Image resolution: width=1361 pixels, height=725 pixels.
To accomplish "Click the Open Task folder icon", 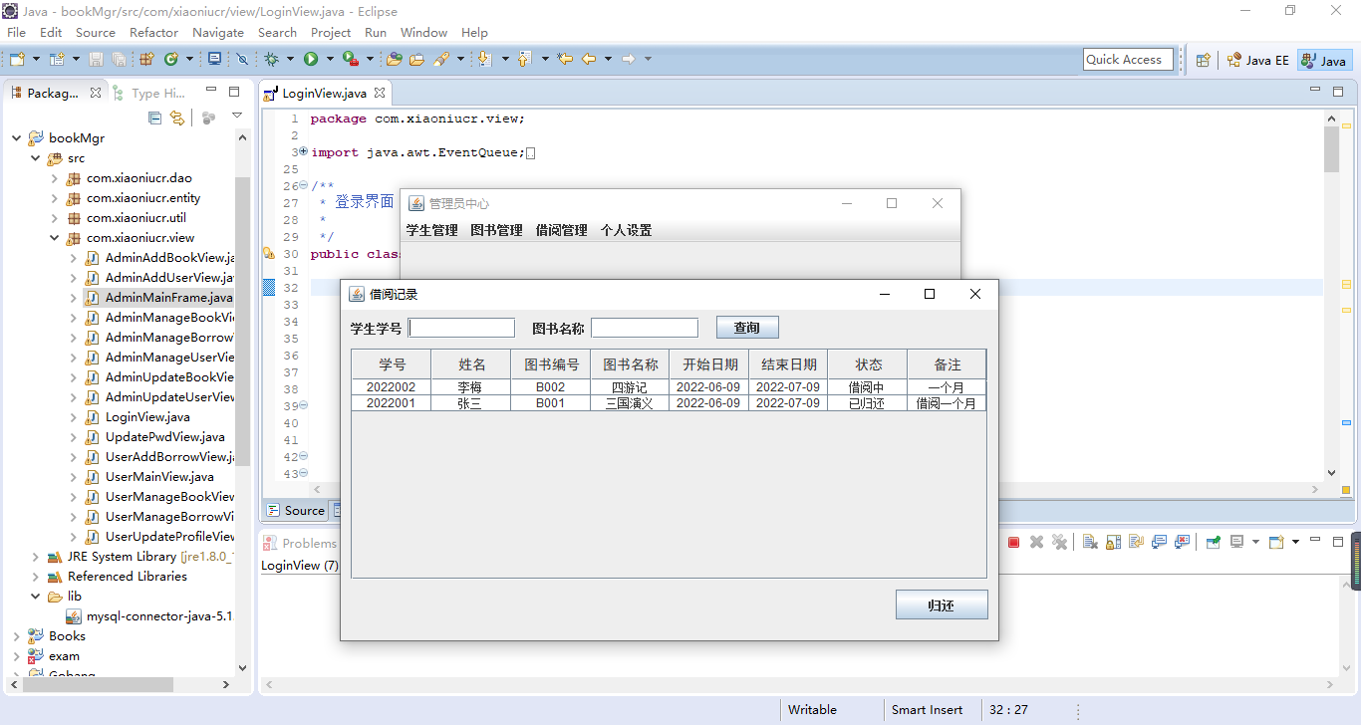I will coord(416,59).
